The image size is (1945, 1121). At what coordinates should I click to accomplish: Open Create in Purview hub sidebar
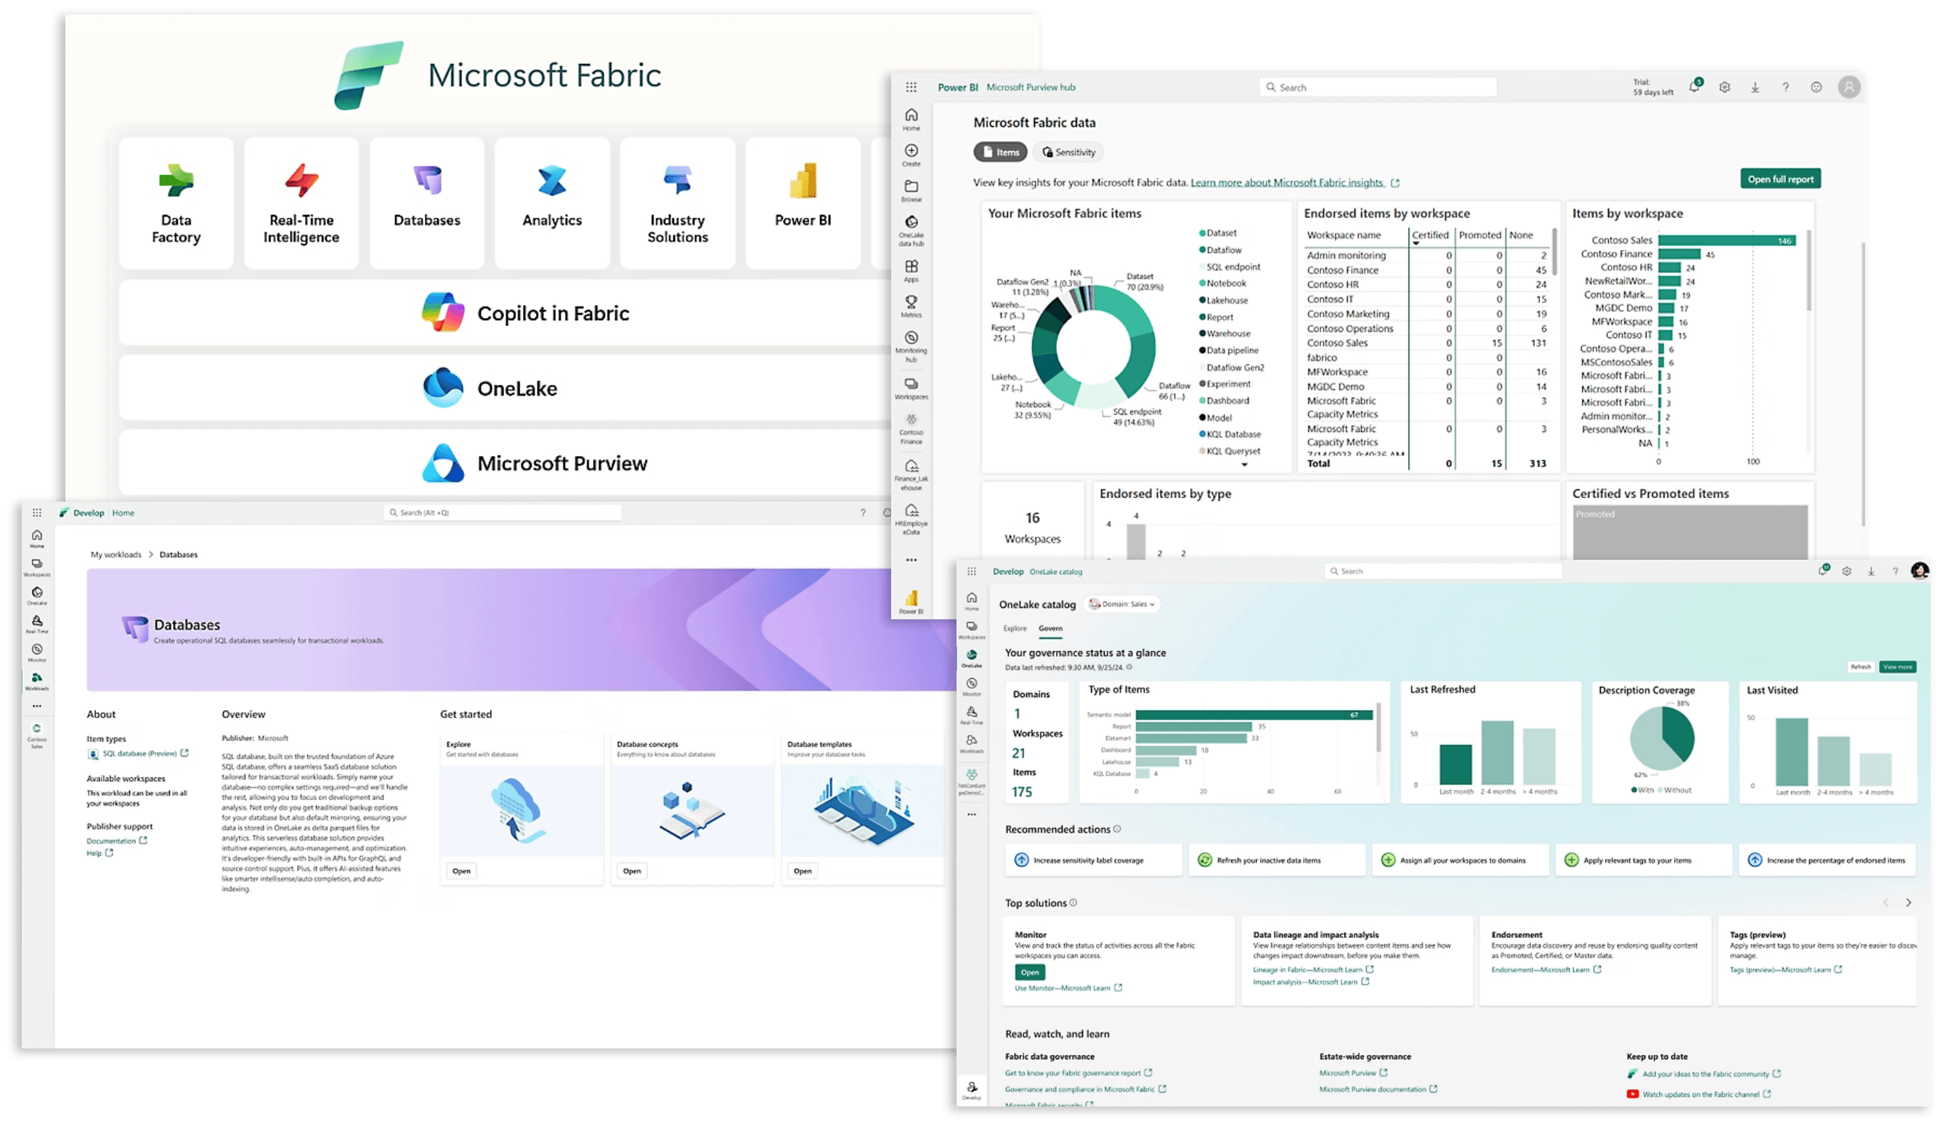[x=911, y=154]
